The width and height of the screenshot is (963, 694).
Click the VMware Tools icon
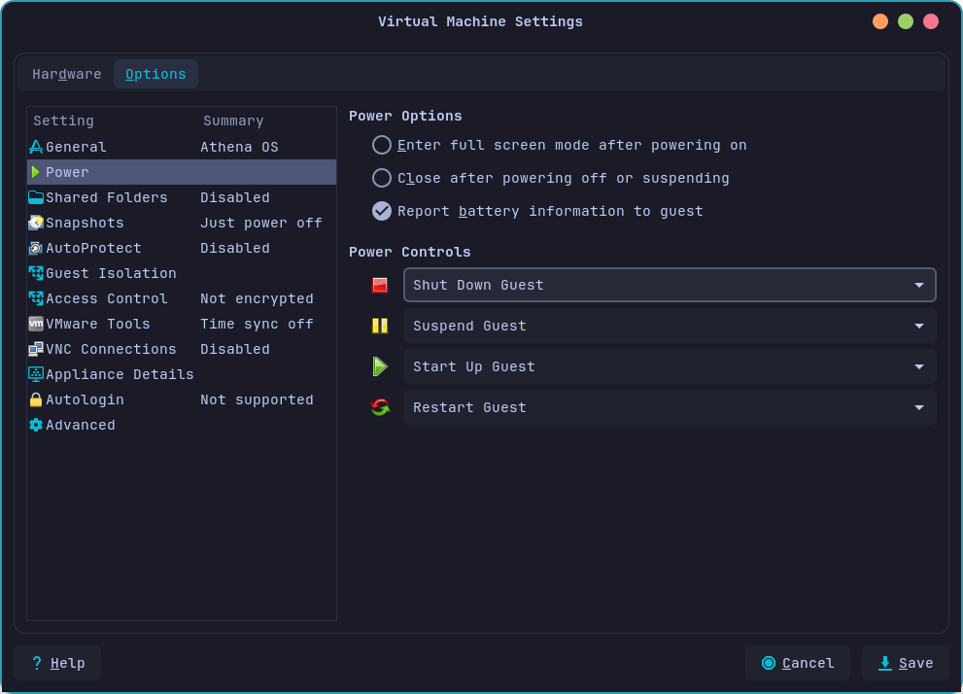click(36, 324)
